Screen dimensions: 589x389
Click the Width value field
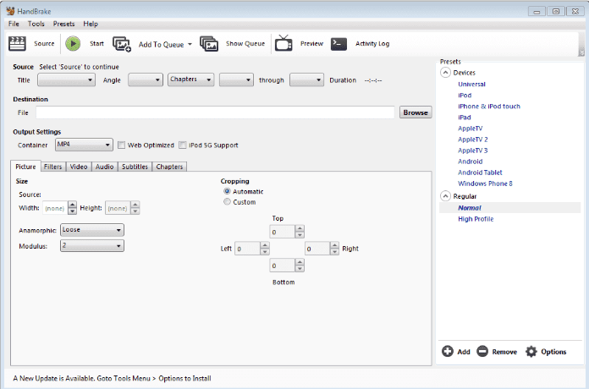pyautogui.click(x=55, y=208)
